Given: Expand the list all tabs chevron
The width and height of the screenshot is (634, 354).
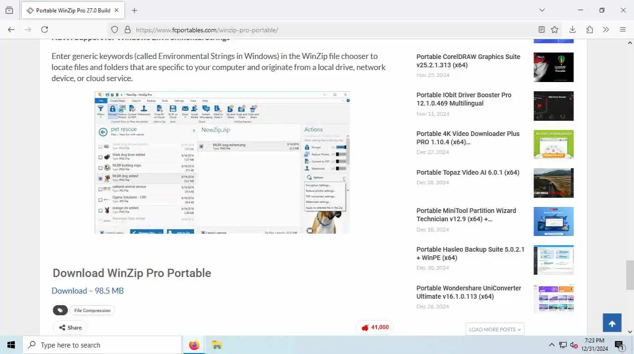Looking at the screenshot, I should [x=542, y=10].
